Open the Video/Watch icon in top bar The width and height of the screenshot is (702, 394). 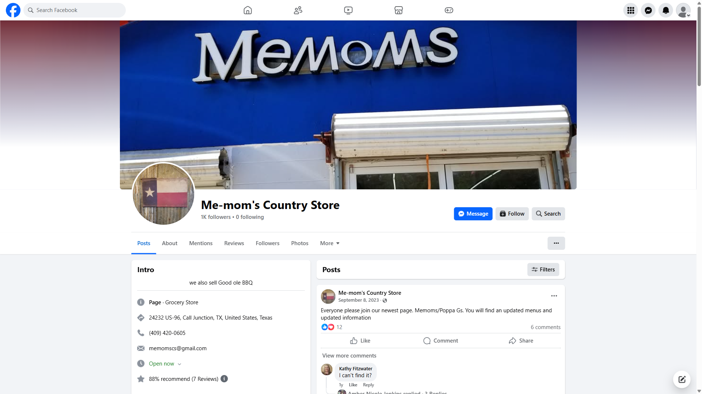click(x=348, y=10)
